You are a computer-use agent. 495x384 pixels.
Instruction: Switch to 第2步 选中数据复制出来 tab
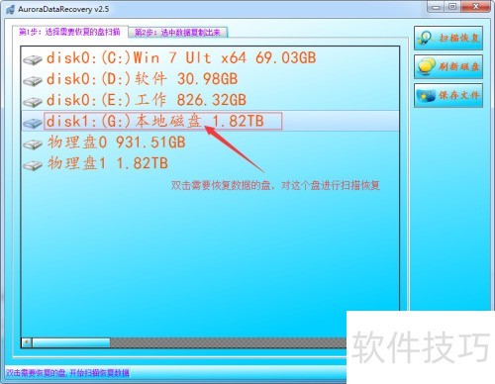pyautogui.click(x=177, y=33)
